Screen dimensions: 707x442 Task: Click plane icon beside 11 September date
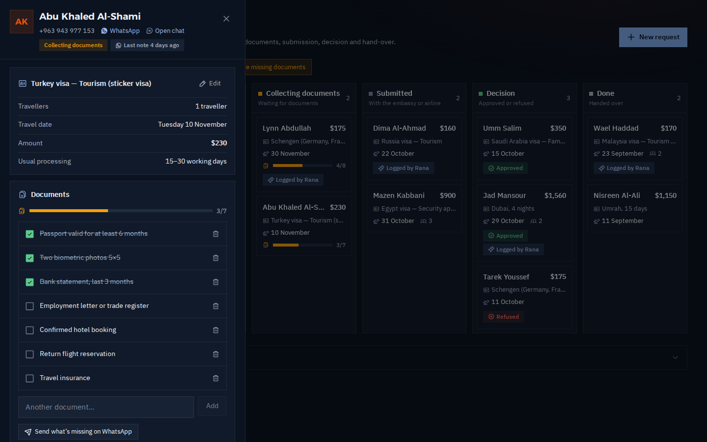[597, 221]
